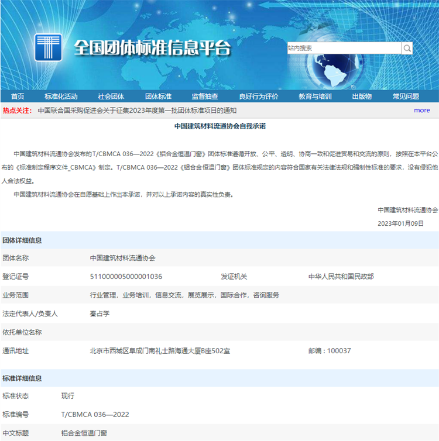Open the 中国联合国采购促进会 notice link
Screen dimensions: 439x441
137,111
